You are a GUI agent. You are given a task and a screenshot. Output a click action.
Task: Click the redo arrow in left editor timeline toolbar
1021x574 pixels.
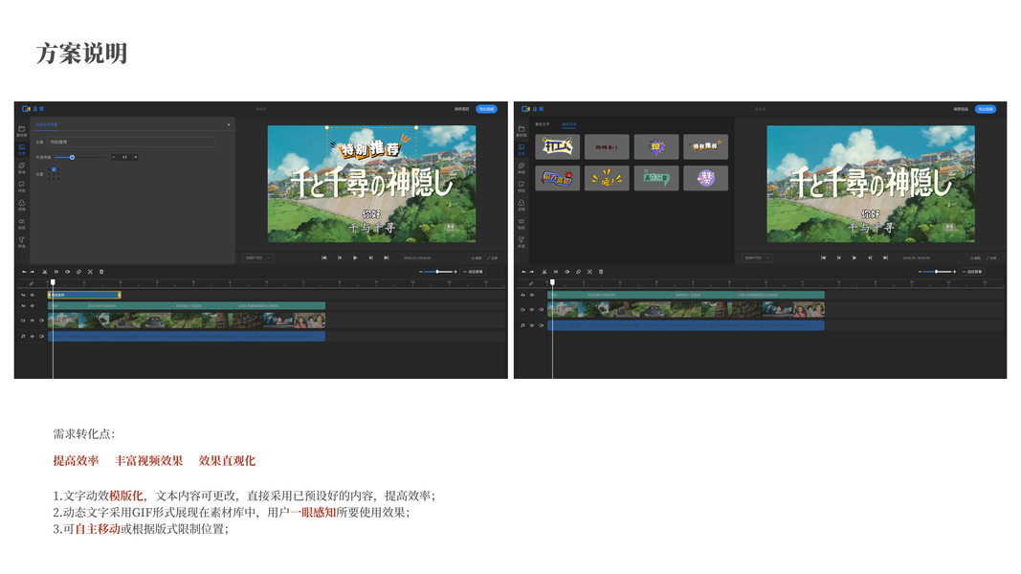pyautogui.click(x=32, y=272)
